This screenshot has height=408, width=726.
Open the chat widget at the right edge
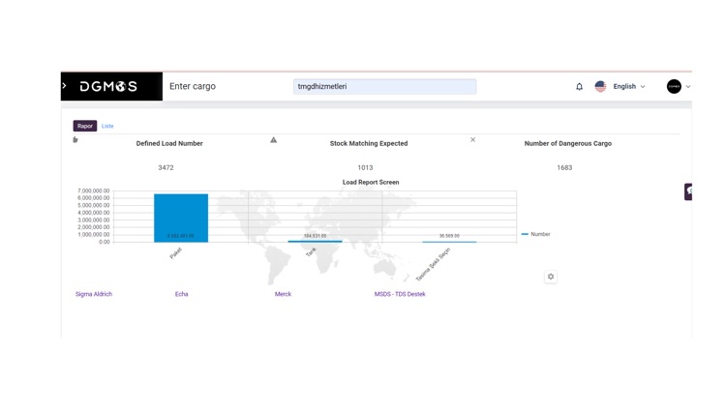(x=688, y=191)
